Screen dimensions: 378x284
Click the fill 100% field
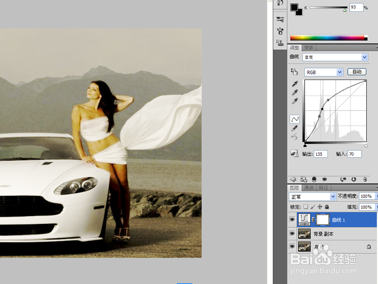tap(367, 207)
